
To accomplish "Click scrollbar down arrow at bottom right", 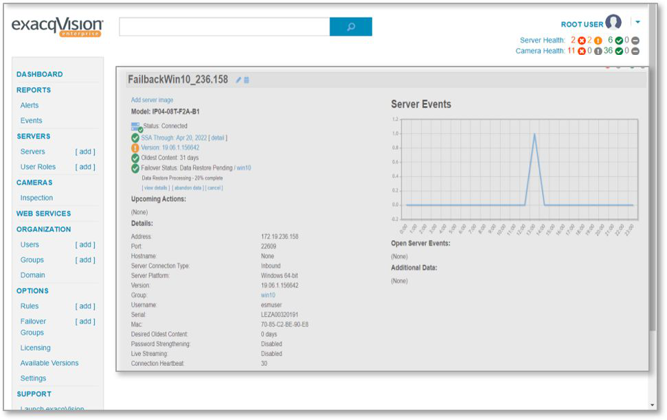I will click(x=653, y=405).
